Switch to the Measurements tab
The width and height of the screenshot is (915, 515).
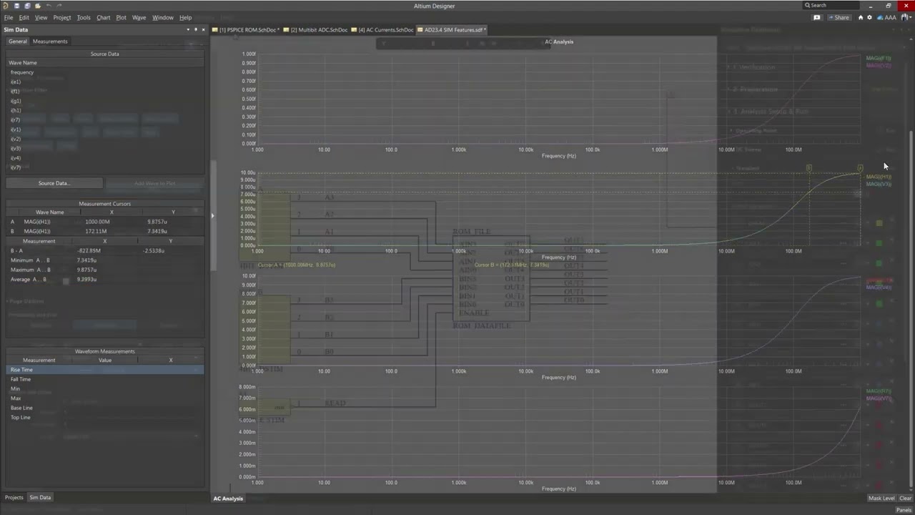pos(50,41)
